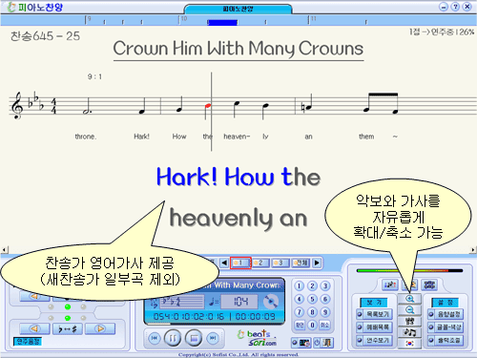Image resolution: width=477 pixels, height=358 pixels.
Task: Open font-color (글꼴-색상) settings button
Action: 446,327
